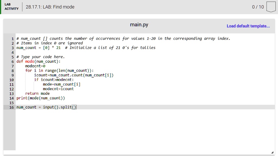Viewport: 278px width, 156px height.
Task: Select the main.py tab
Action: [x=139, y=25]
